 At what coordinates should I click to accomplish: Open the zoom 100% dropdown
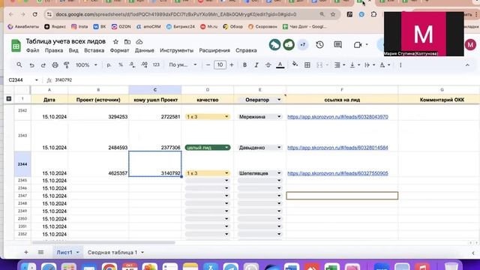pyautogui.click(x=86, y=65)
